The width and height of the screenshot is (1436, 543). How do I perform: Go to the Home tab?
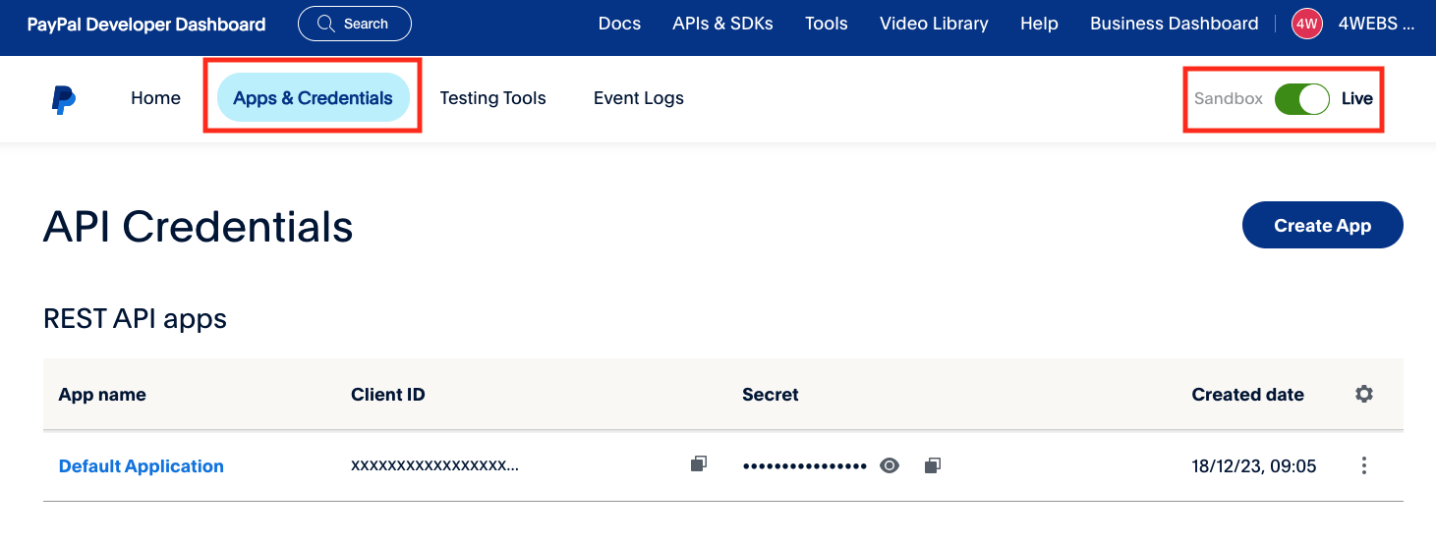[x=155, y=98]
